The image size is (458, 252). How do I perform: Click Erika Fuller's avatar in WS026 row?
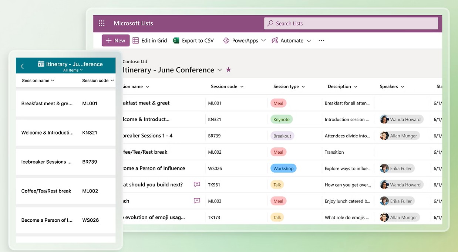tap(384, 168)
